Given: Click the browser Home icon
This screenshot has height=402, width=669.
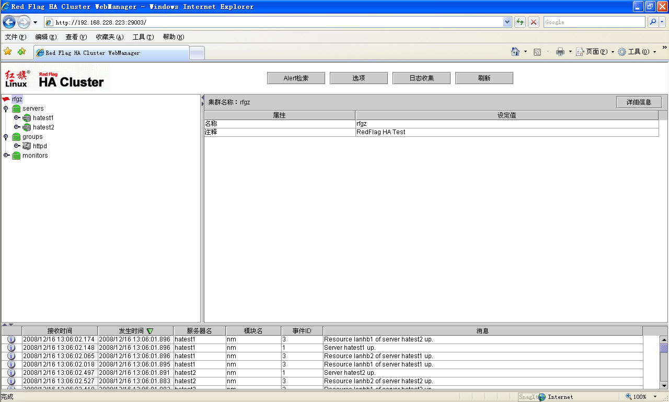Looking at the screenshot, I should coord(515,52).
